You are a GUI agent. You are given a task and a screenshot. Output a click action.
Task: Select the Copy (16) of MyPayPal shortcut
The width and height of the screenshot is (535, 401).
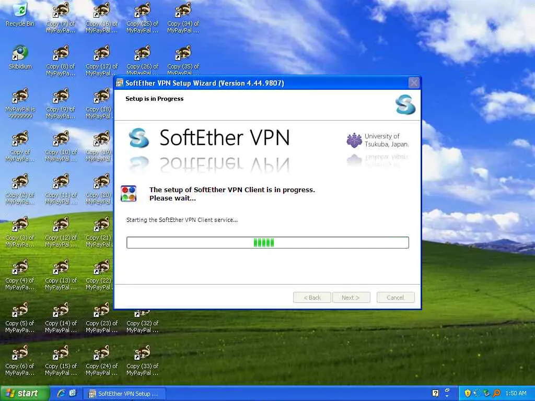pyautogui.click(x=102, y=18)
